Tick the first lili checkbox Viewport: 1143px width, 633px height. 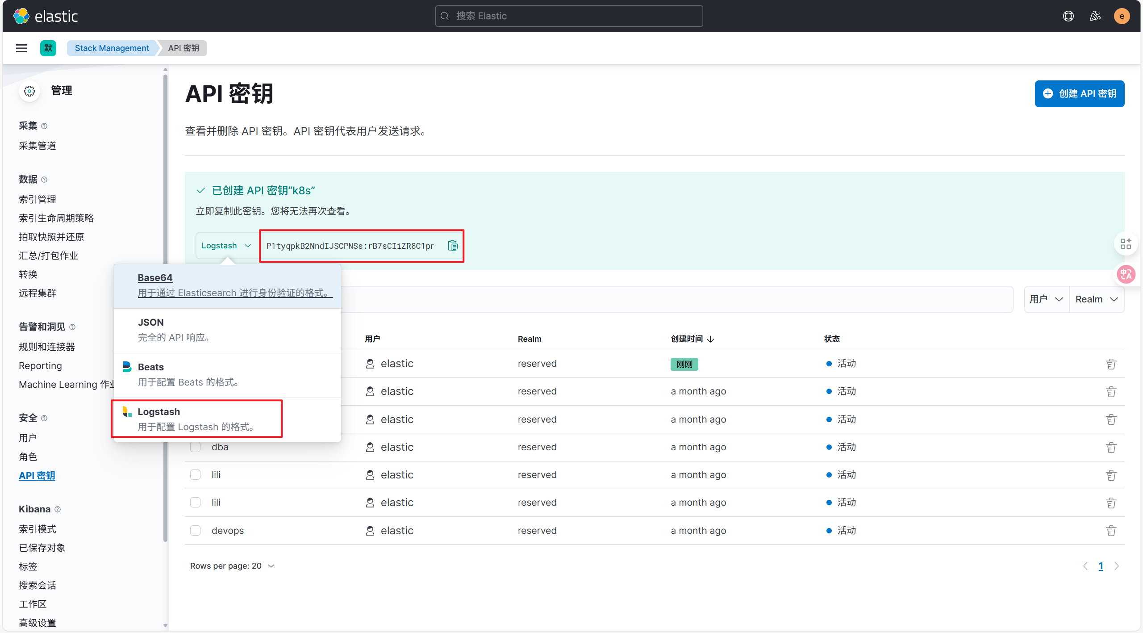pos(196,475)
